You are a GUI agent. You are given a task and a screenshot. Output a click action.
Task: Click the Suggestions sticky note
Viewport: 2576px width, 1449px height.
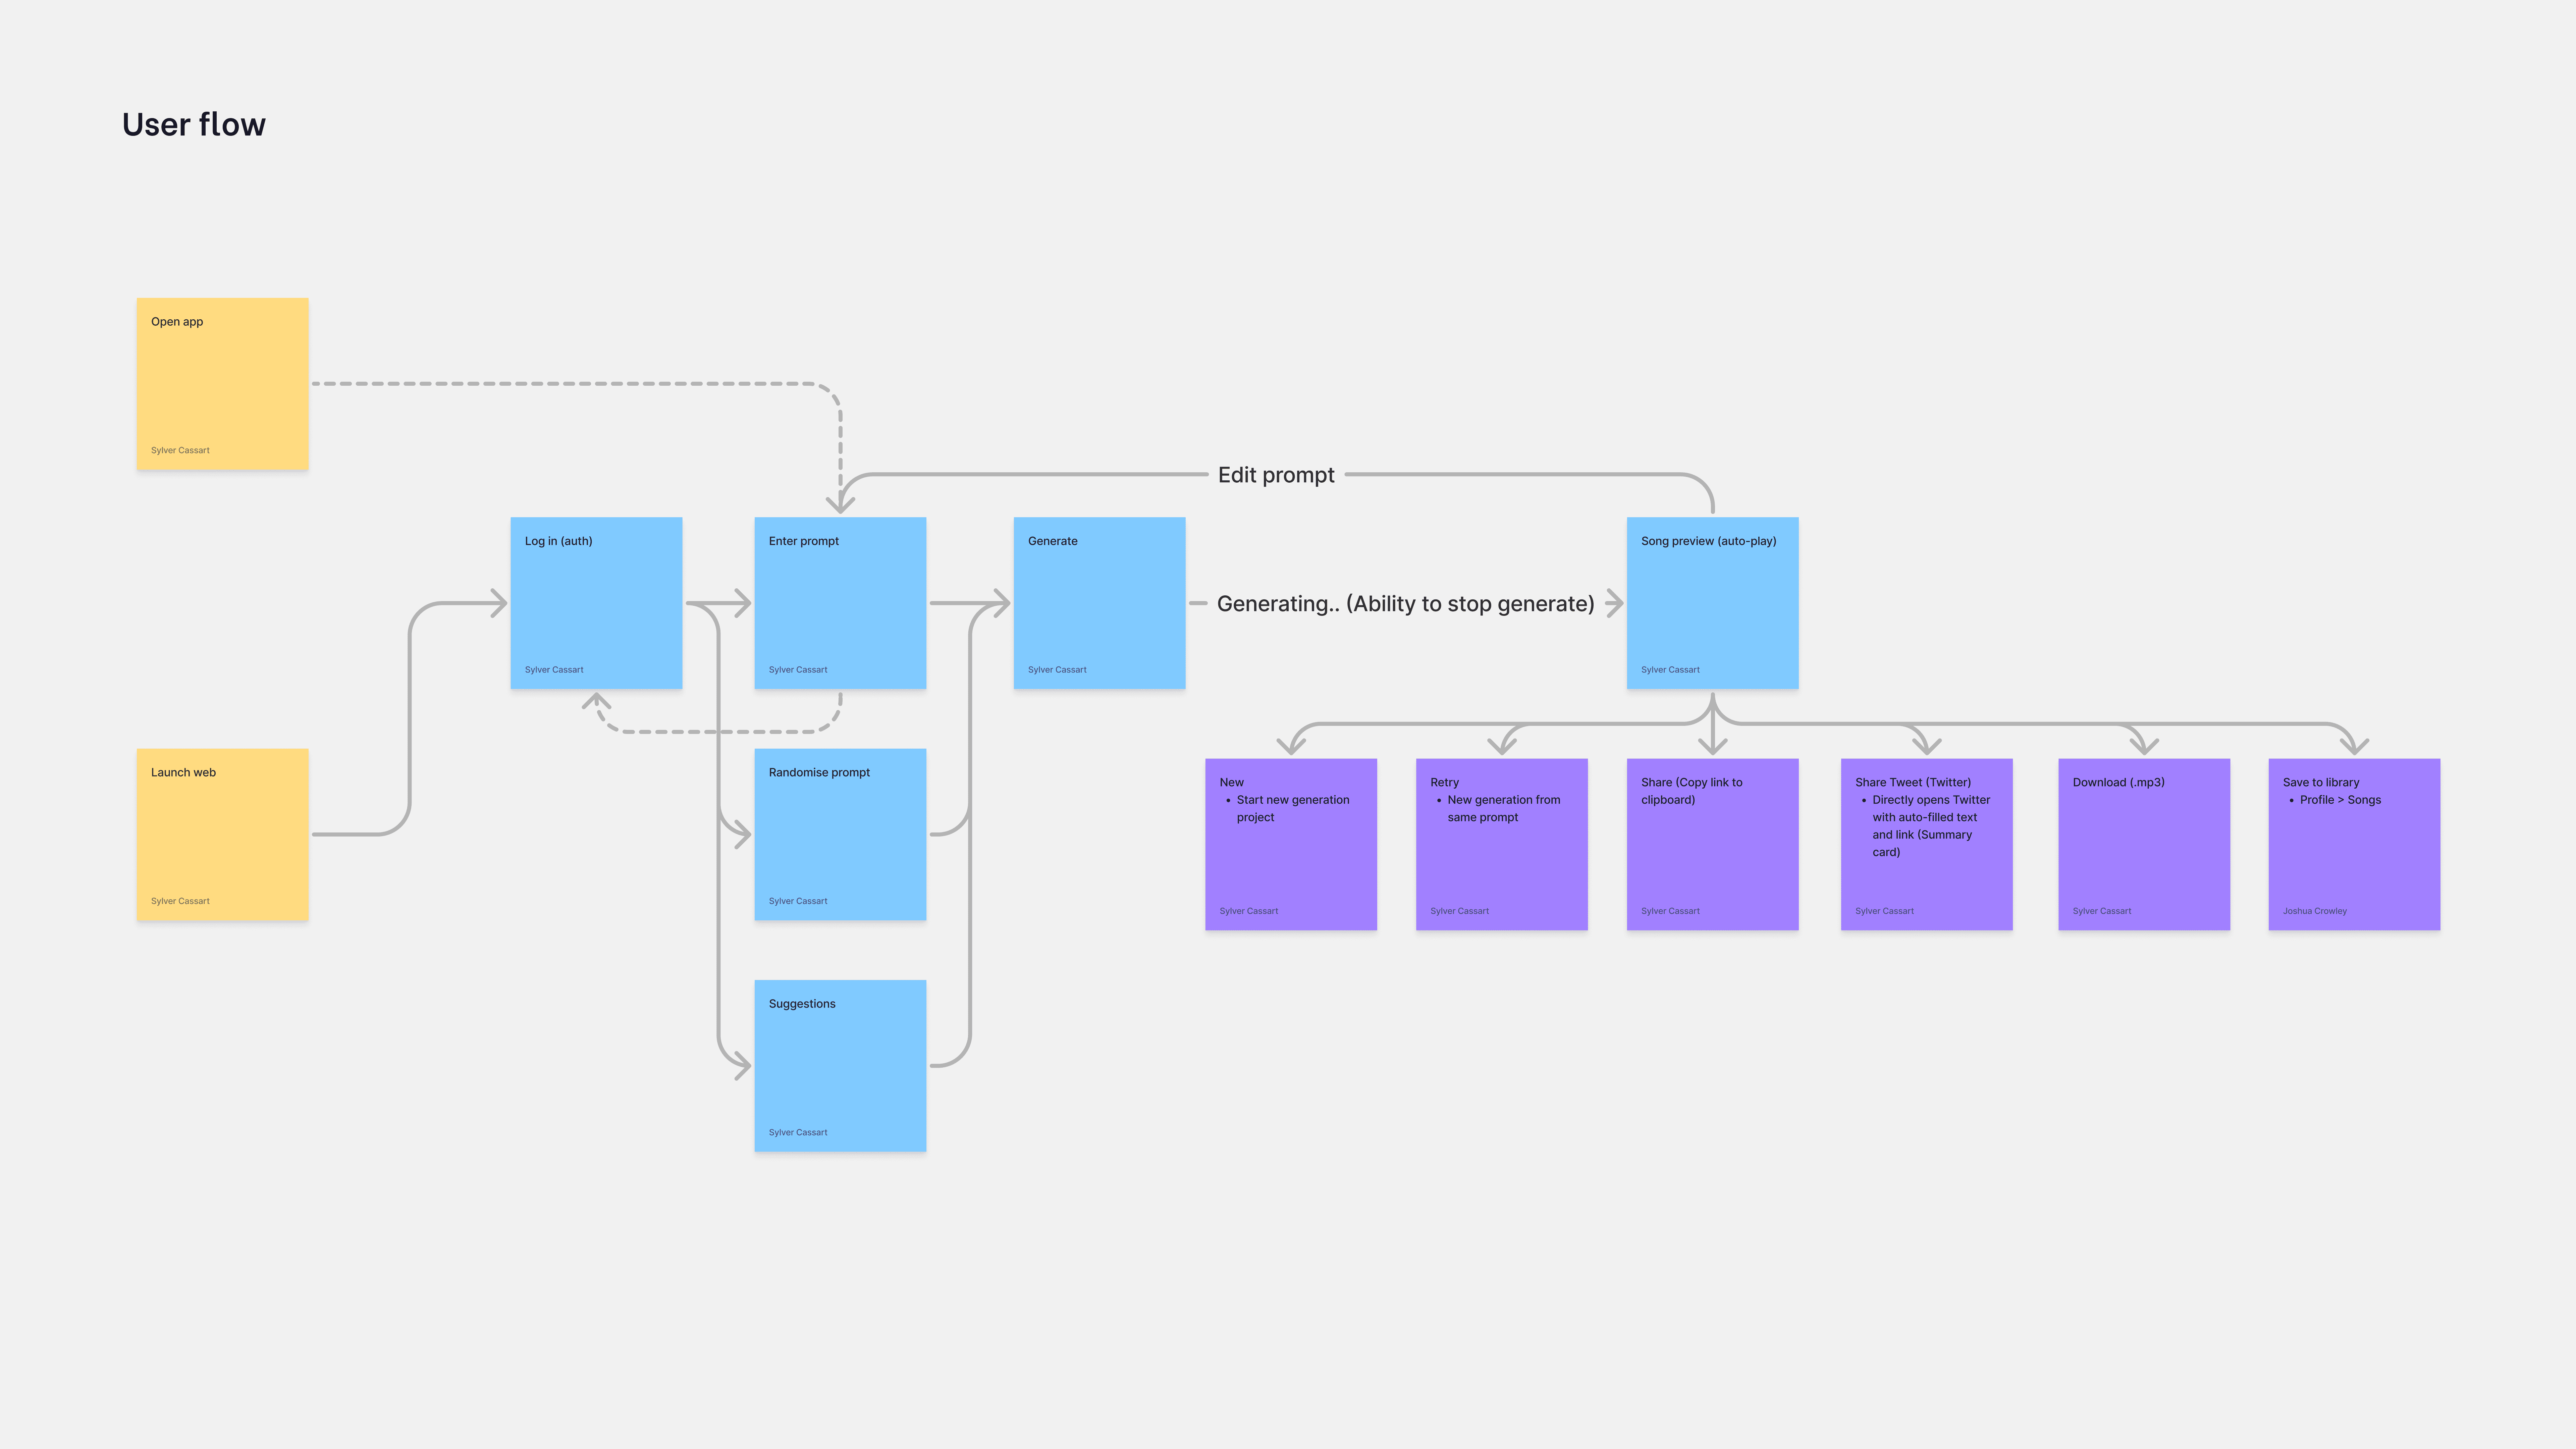click(x=840, y=1066)
